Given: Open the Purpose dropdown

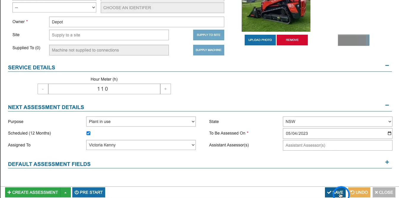Looking at the screenshot, I should coord(141,122).
